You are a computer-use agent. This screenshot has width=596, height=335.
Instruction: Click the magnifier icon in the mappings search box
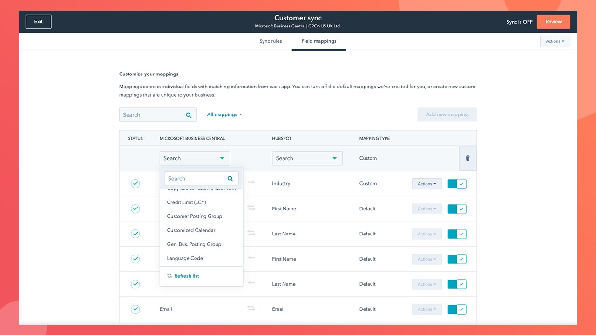189,115
